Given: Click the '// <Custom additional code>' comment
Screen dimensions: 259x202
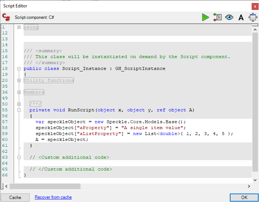Looking at the screenshot, I should tap(69, 158).
